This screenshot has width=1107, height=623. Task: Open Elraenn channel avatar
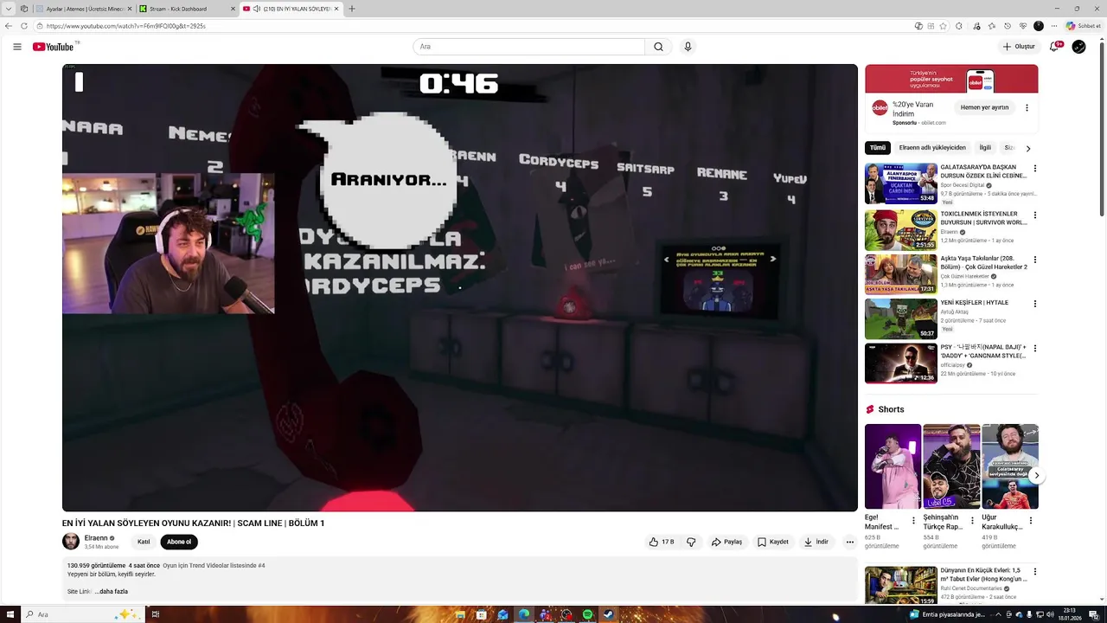71,542
